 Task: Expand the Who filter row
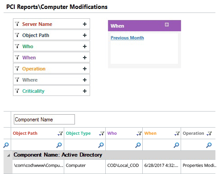pos(51,46)
